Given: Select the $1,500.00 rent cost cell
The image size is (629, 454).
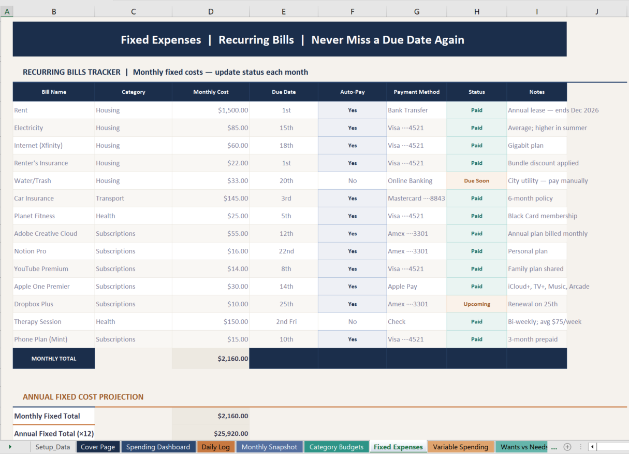Looking at the screenshot, I should pos(211,110).
